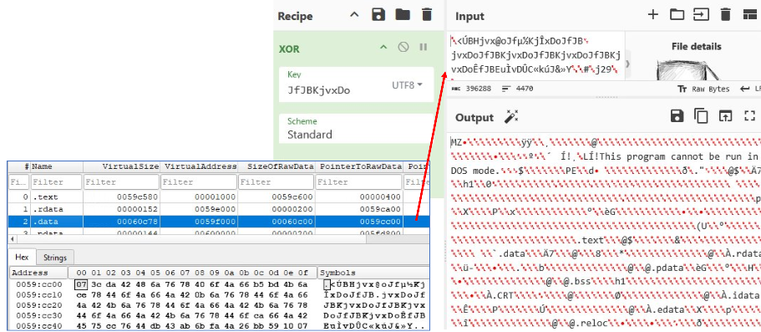The image size is (761, 332).
Task: Maximise the output pane
Action: click(750, 116)
